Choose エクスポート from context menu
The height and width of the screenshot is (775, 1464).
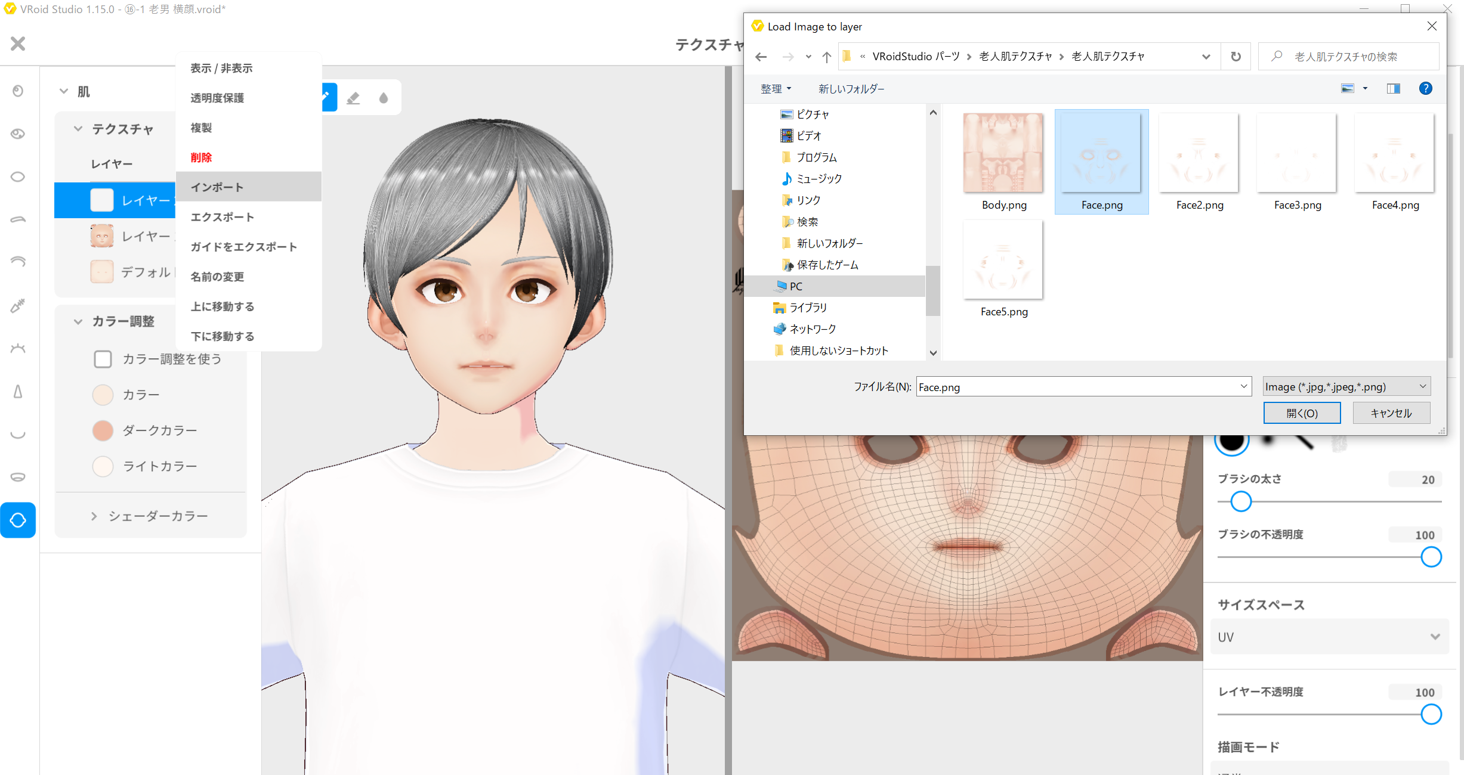click(x=223, y=217)
